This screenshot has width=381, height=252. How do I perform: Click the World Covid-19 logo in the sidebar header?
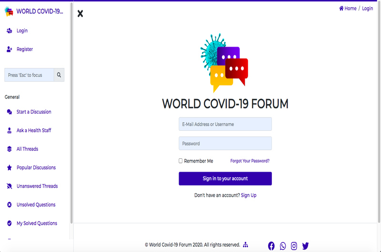click(x=9, y=11)
